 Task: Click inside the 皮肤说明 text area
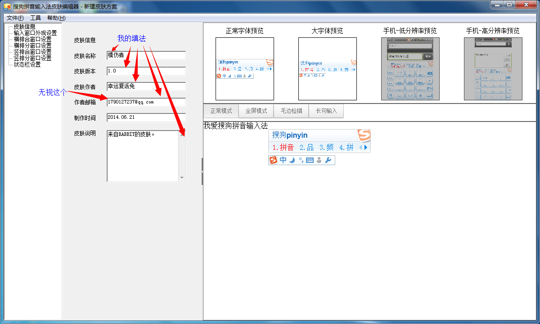coord(143,156)
